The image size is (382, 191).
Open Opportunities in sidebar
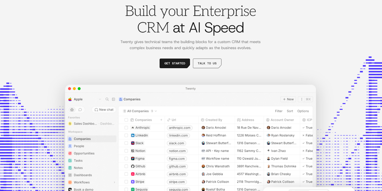pos(92,153)
